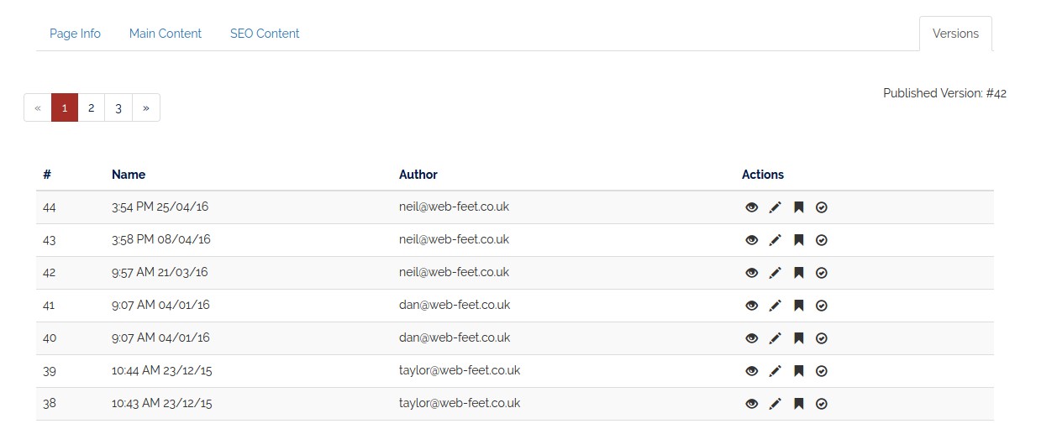1057x429 pixels.
Task: Select the SEO Content tab
Action: (x=265, y=34)
